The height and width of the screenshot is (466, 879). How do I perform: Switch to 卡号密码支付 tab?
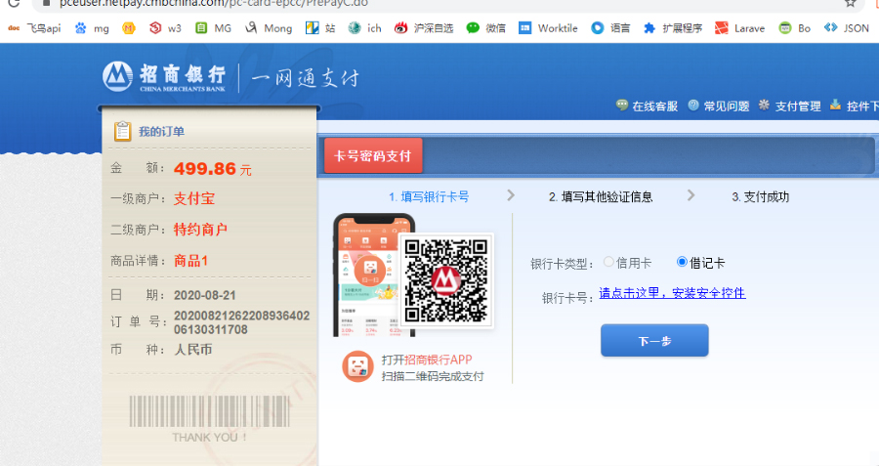(373, 156)
